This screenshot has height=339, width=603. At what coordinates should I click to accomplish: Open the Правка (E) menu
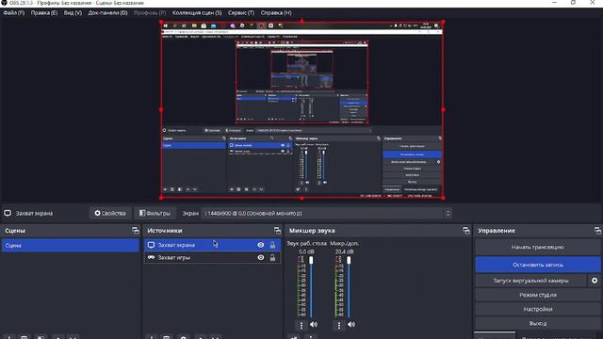(44, 12)
